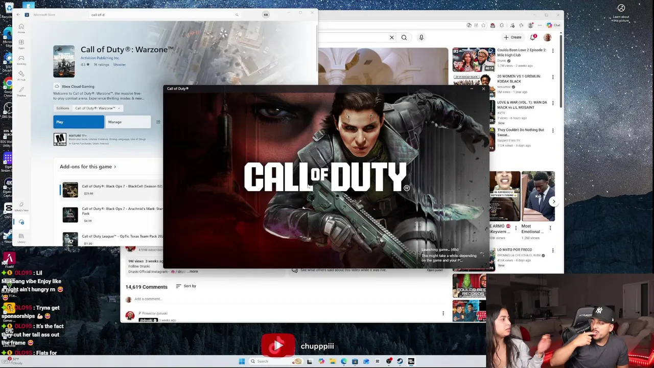The image size is (654, 368).
Task: Open Edge profile icon in toolbar
Action: tap(530, 25)
